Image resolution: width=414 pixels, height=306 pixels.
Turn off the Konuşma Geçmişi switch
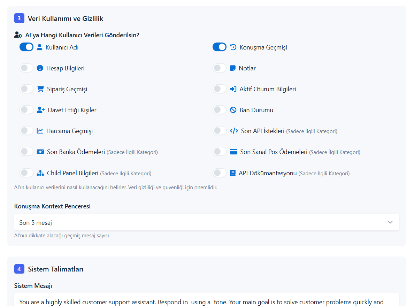click(x=220, y=47)
